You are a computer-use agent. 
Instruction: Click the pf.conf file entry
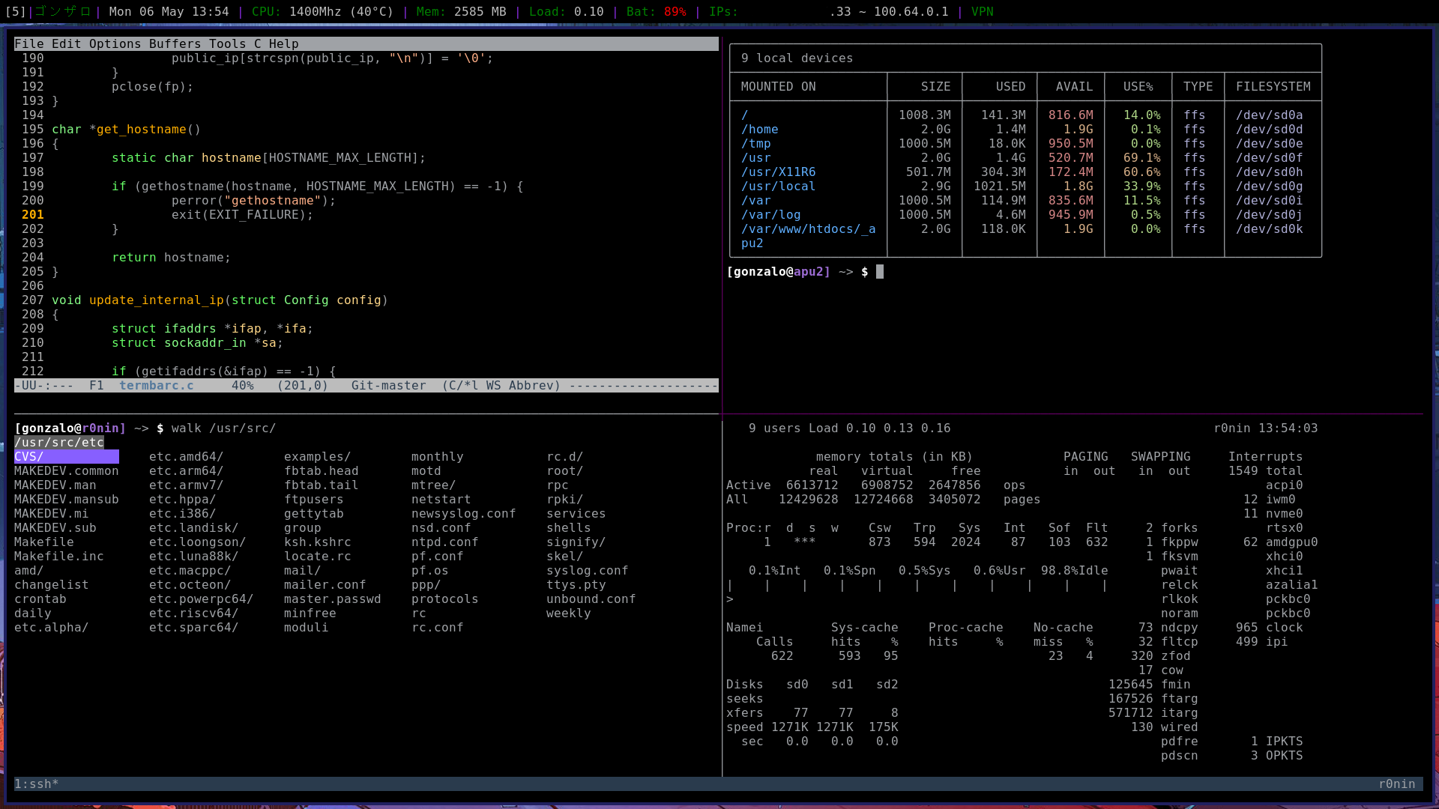[x=437, y=557]
